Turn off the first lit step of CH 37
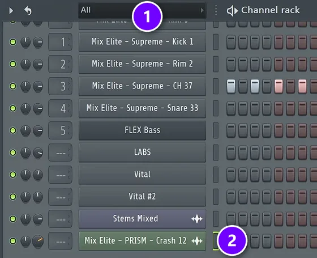This screenshot has height=258, width=317. pyautogui.click(x=231, y=86)
